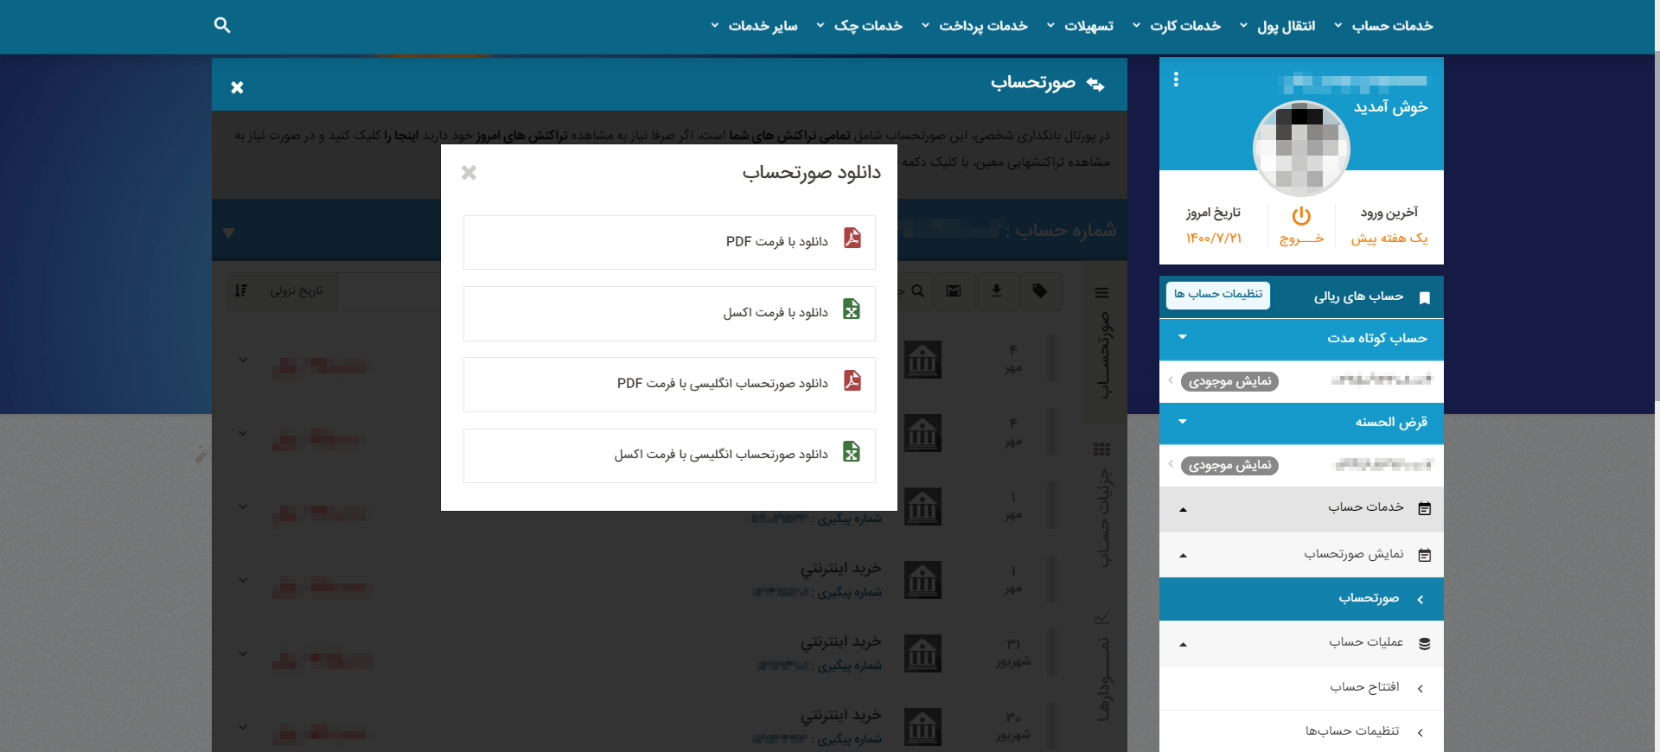Download statement in PDF format (دانلود با فرمت PDF)
The width and height of the screenshot is (1660, 752).
[669, 242]
